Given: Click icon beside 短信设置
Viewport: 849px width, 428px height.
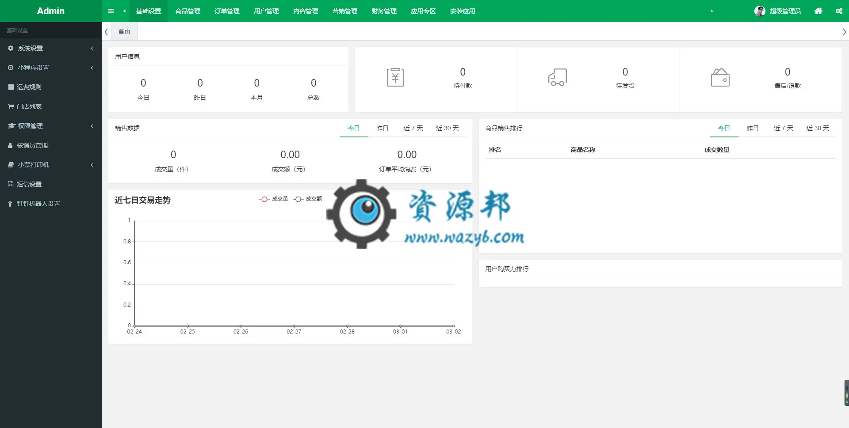Looking at the screenshot, I should click(11, 184).
